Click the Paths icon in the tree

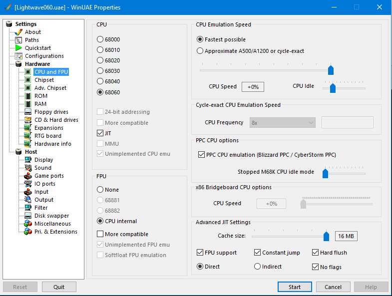tap(18, 40)
